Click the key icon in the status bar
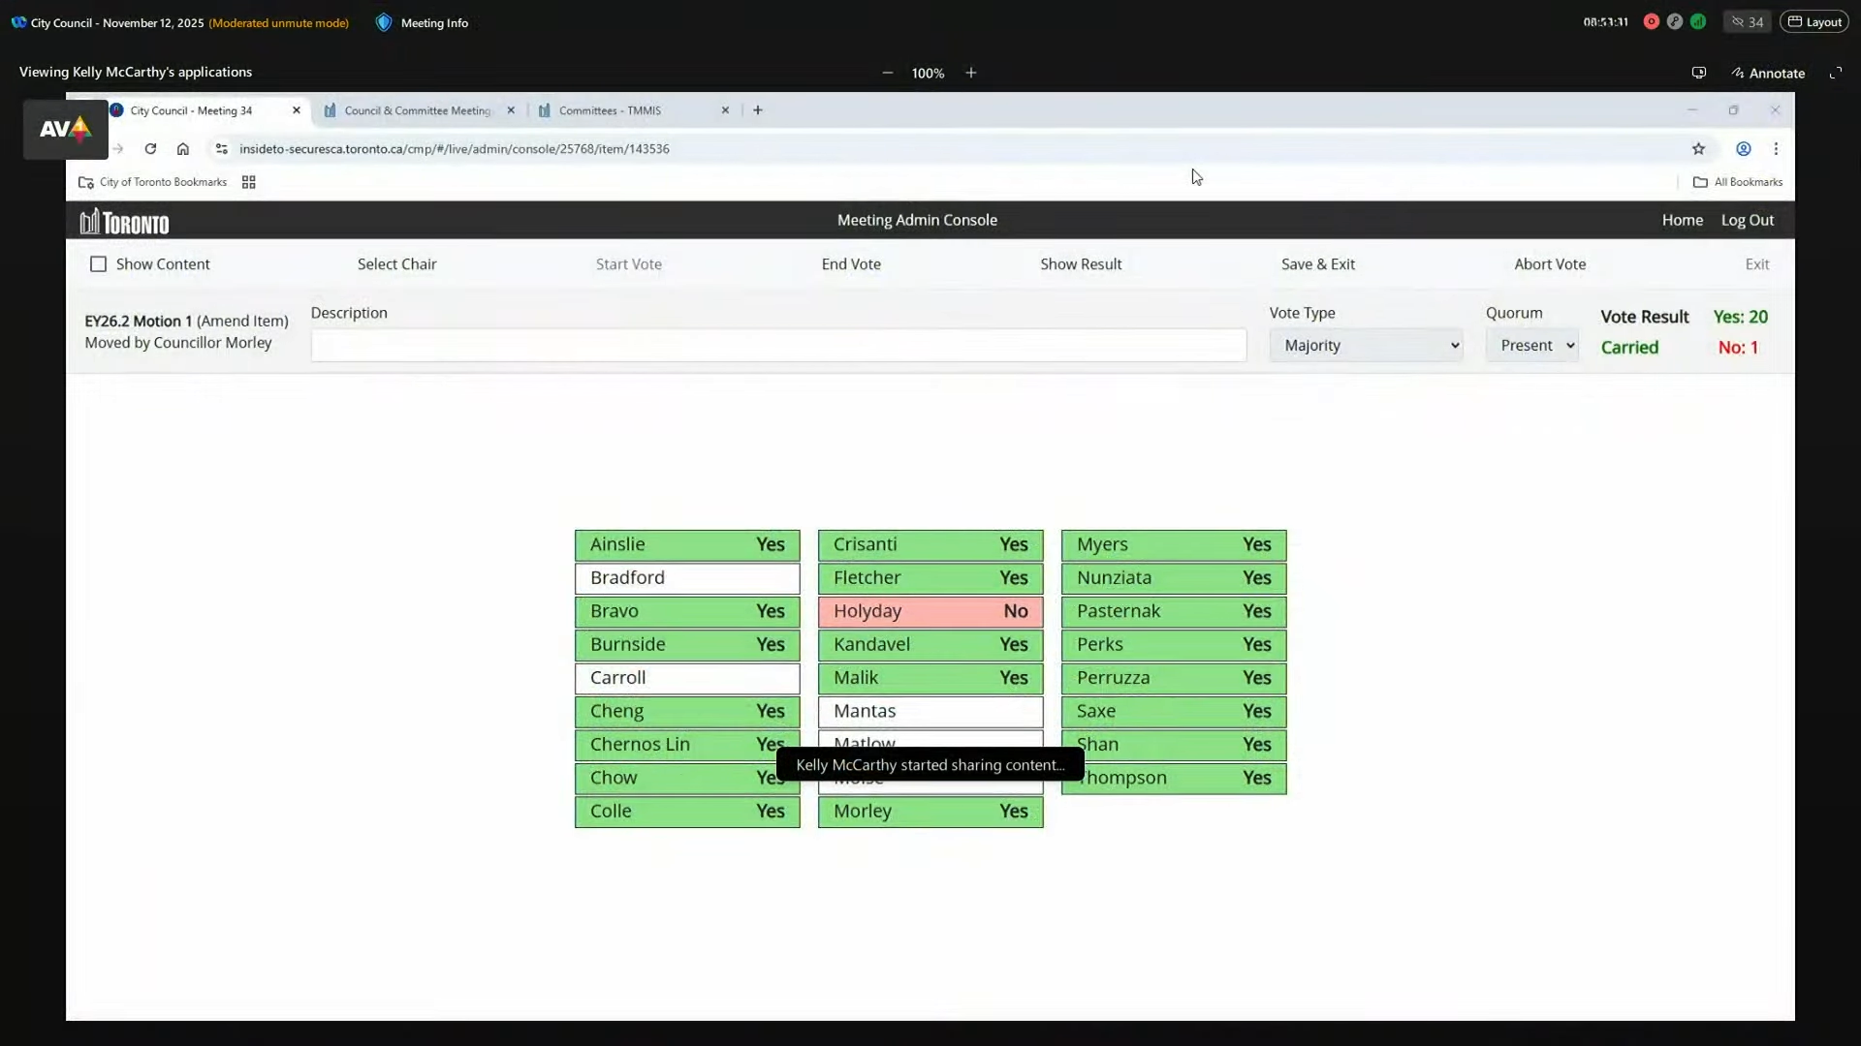The width and height of the screenshot is (1861, 1046). 1675,21
